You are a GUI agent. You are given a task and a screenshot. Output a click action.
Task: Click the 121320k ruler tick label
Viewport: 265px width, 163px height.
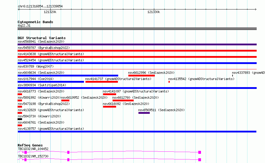[x=50, y=12]
